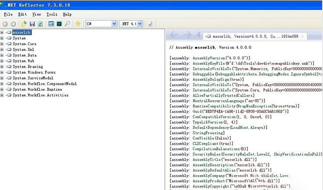Open the File menu

(8, 14)
